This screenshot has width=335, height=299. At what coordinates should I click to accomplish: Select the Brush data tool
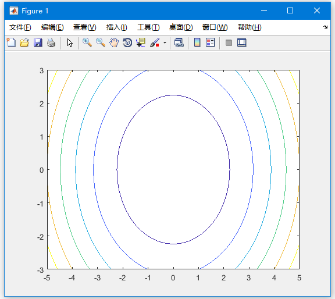point(155,42)
